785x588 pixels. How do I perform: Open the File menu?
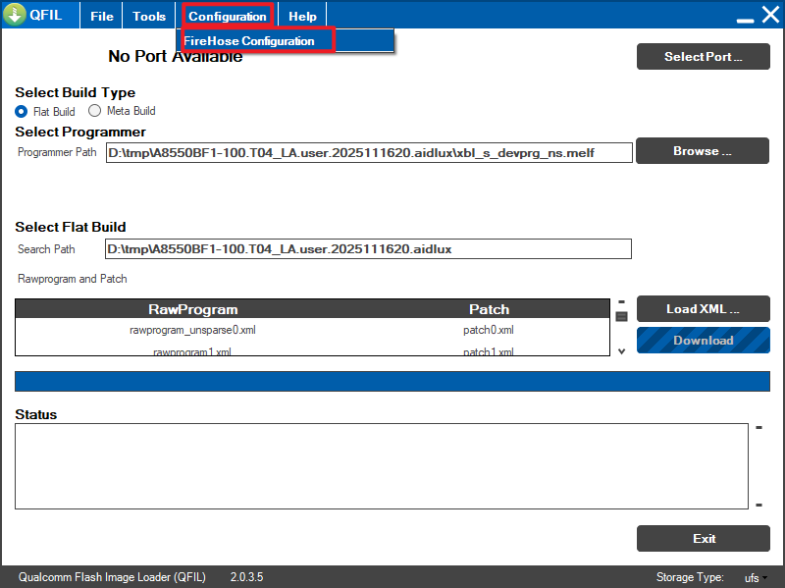[102, 17]
